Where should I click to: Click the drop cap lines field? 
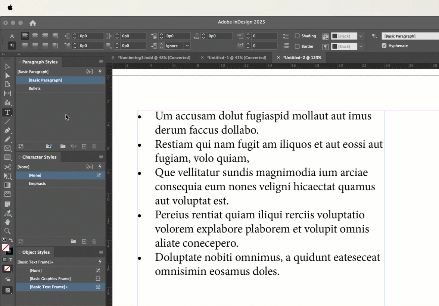click(265, 36)
